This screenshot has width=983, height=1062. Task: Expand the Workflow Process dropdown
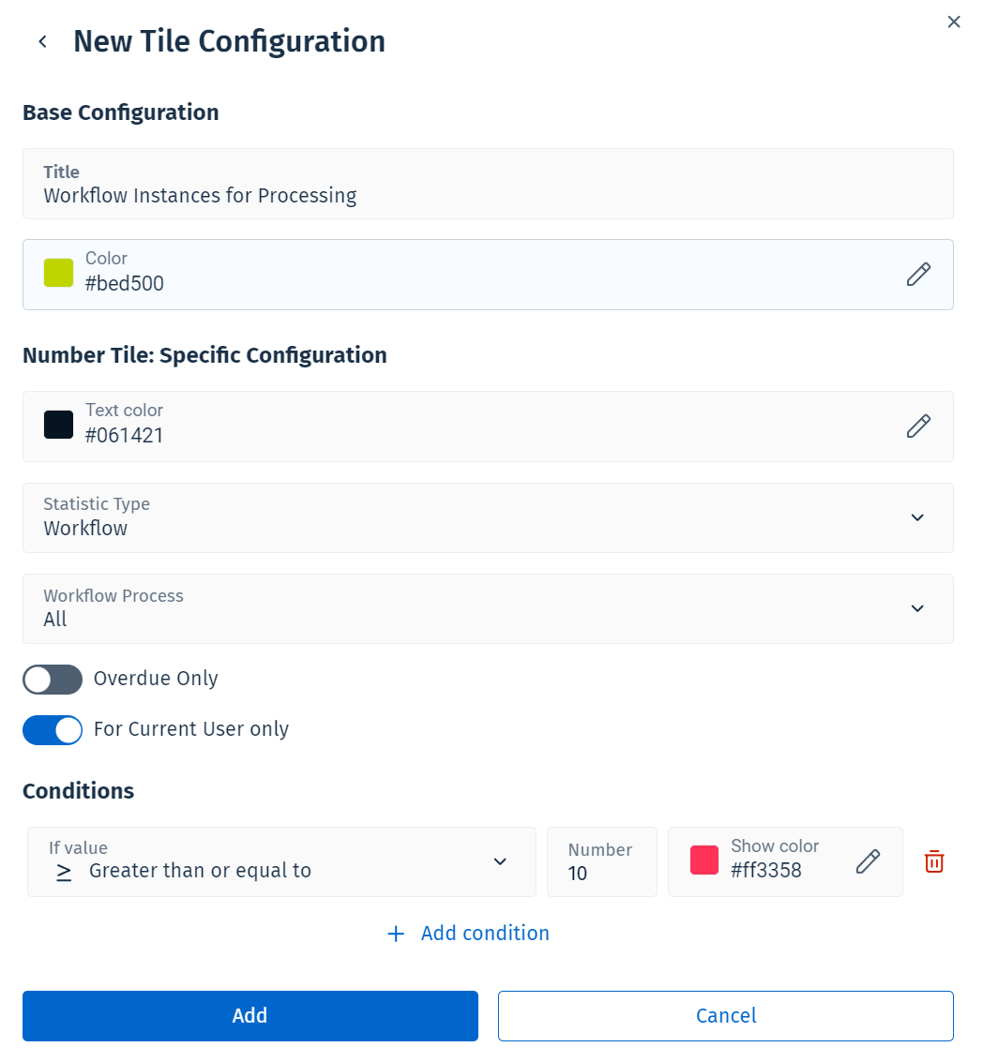[917, 608]
